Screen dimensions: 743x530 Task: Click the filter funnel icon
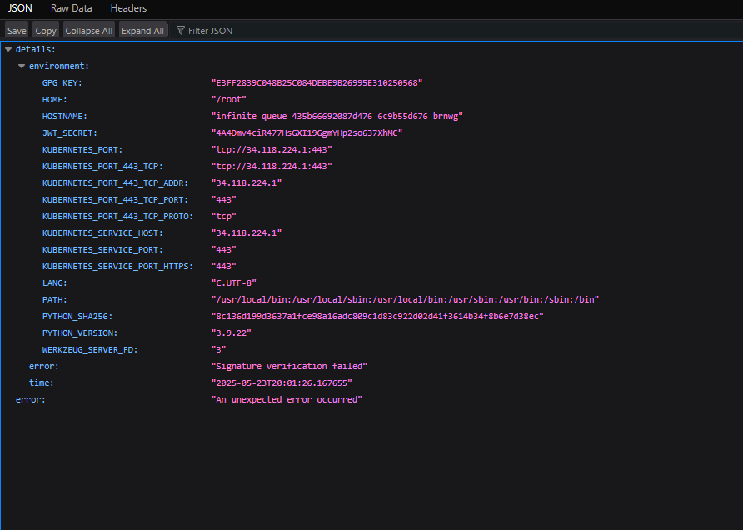[181, 31]
